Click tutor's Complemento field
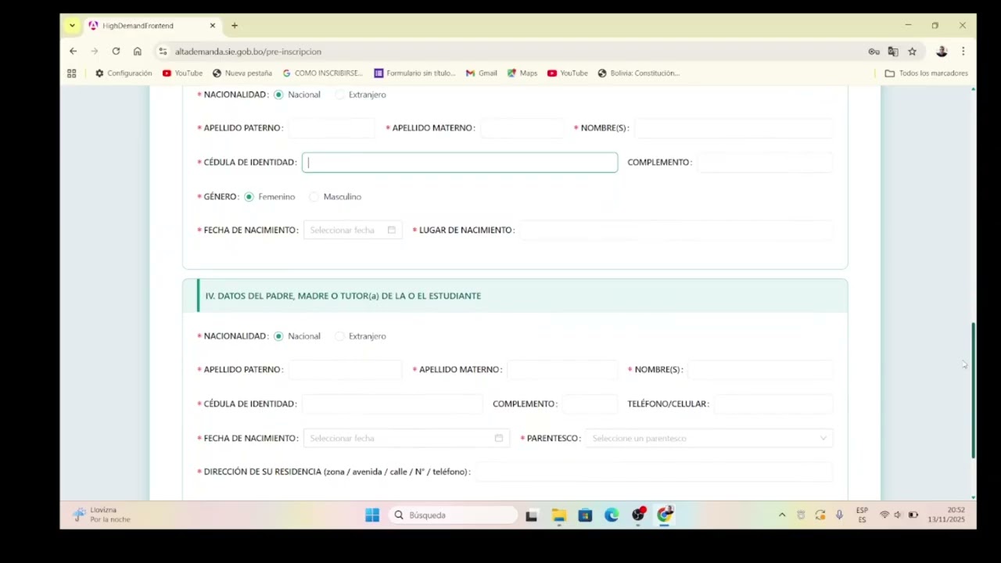The width and height of the screenshot is (1001, 563). 590,404
